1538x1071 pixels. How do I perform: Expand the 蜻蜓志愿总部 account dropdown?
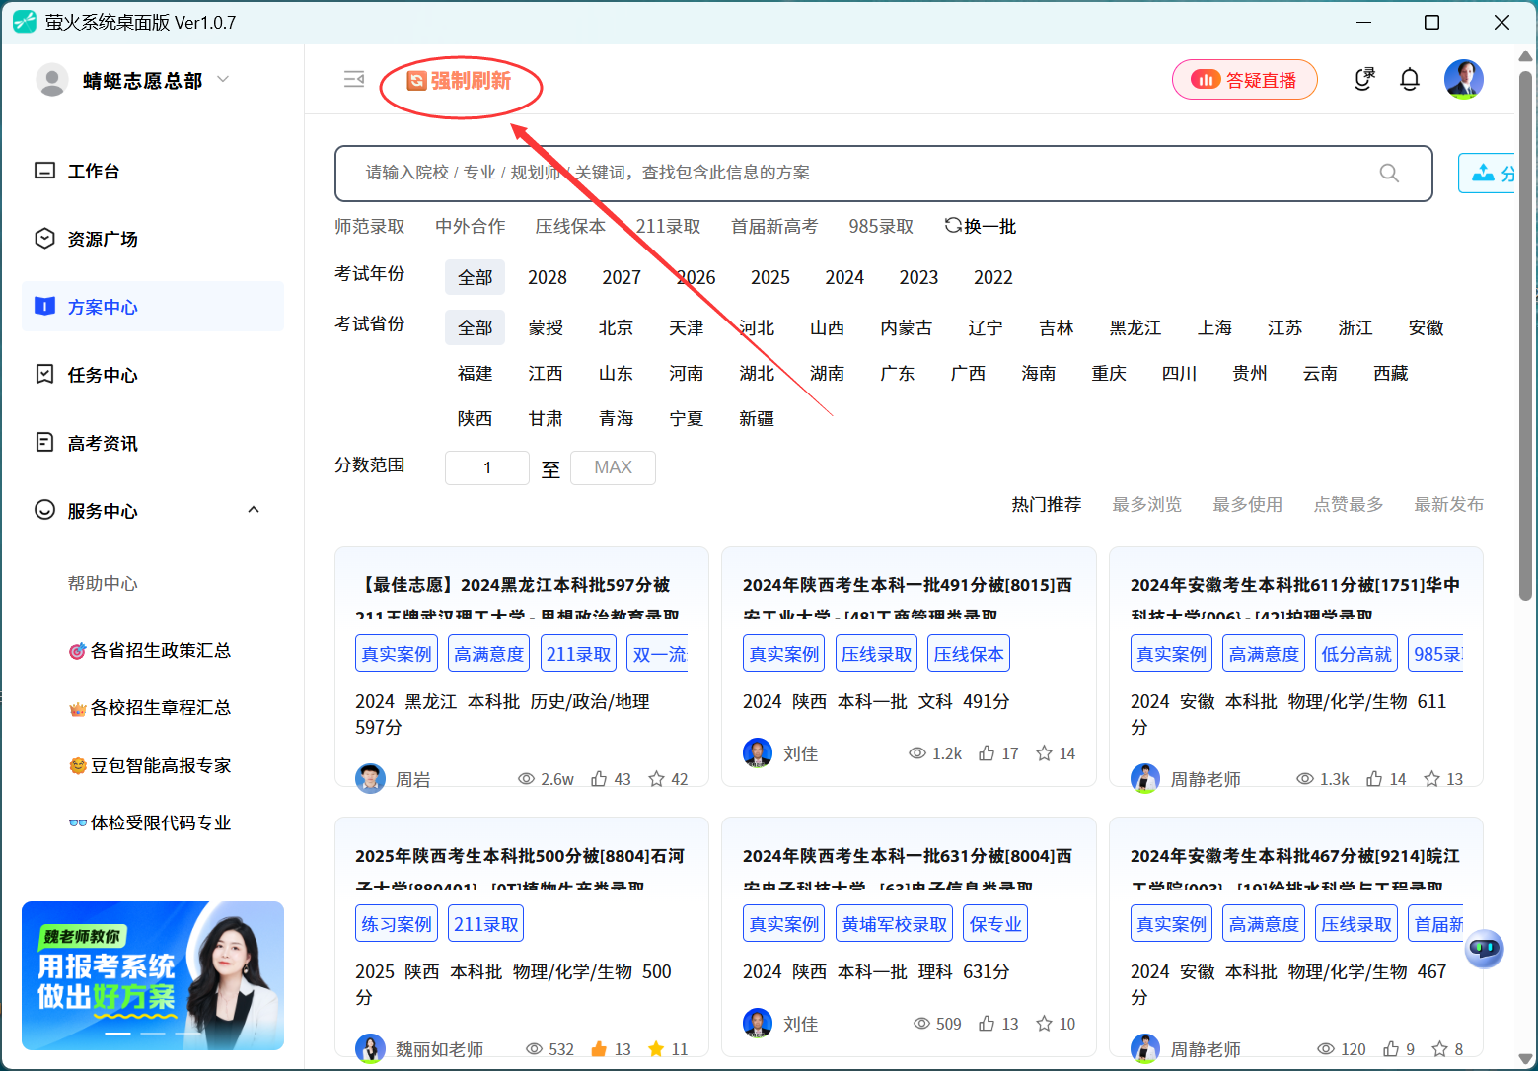click(223, 80)
